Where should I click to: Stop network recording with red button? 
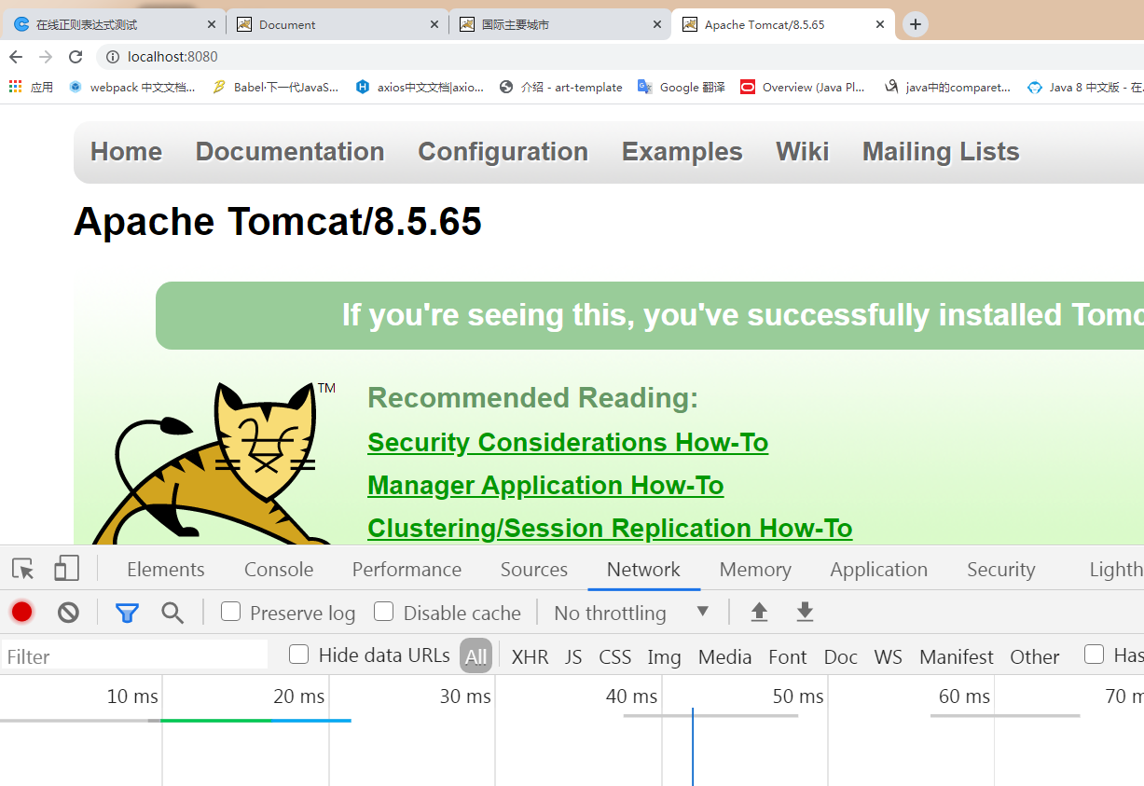tap(21, 613)
